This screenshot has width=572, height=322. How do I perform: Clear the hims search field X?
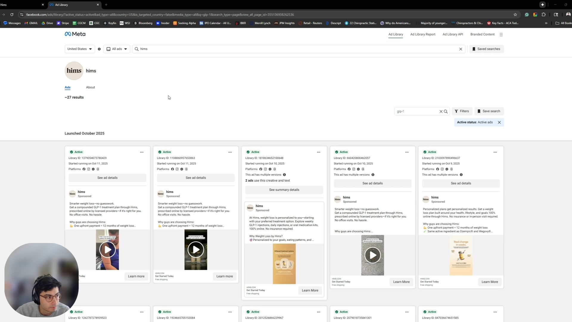tap(461, 49)
